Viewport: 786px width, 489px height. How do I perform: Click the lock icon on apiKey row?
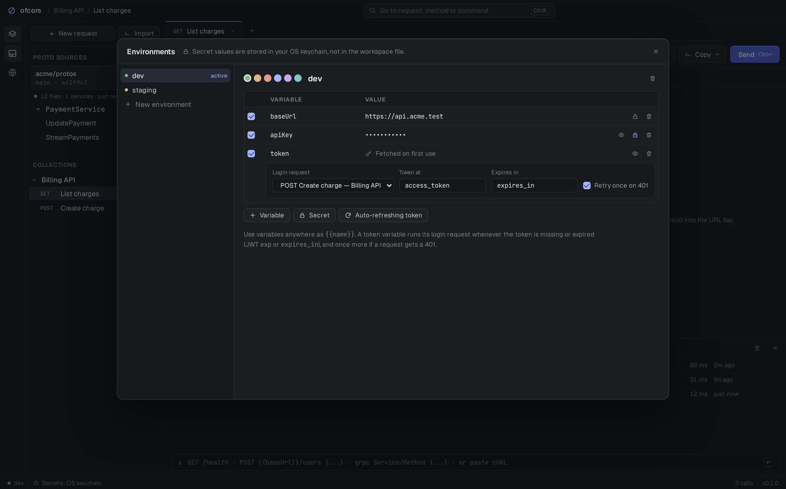click(x=635, y=135)
